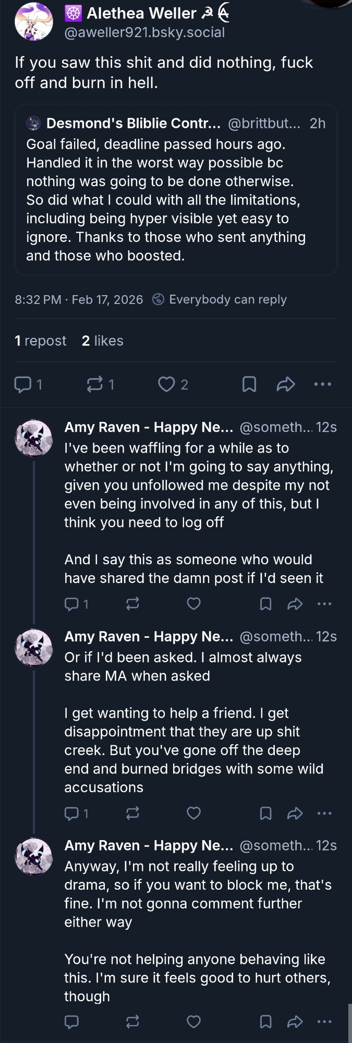Open more options on the main post

pyautogui.click(x=323, y=385)
